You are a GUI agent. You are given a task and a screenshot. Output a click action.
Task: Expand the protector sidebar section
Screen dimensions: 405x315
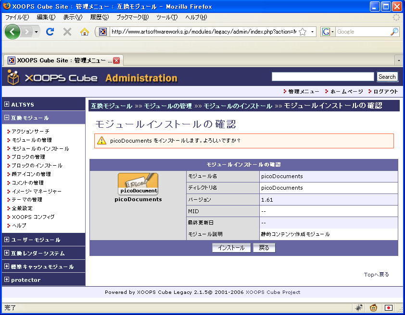(x=7, y=279)
